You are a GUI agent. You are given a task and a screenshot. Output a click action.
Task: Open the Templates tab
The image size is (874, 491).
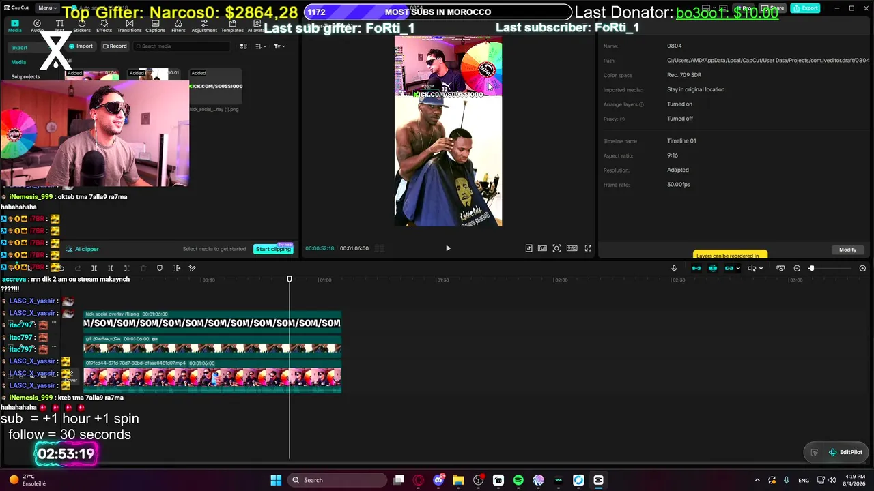[x=232, y=26]
